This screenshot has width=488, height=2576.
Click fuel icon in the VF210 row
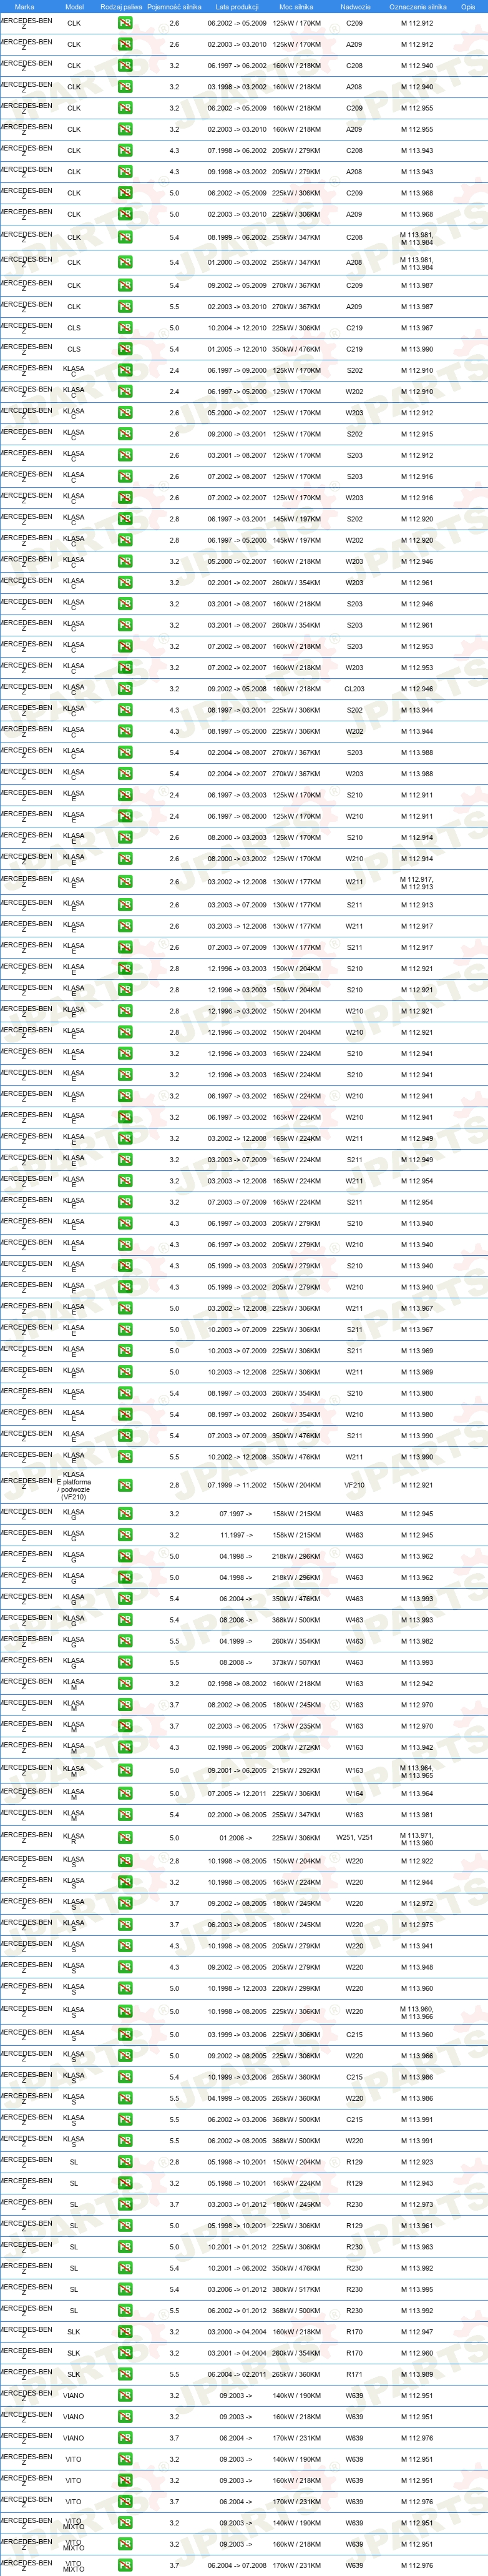[124, 1485]
